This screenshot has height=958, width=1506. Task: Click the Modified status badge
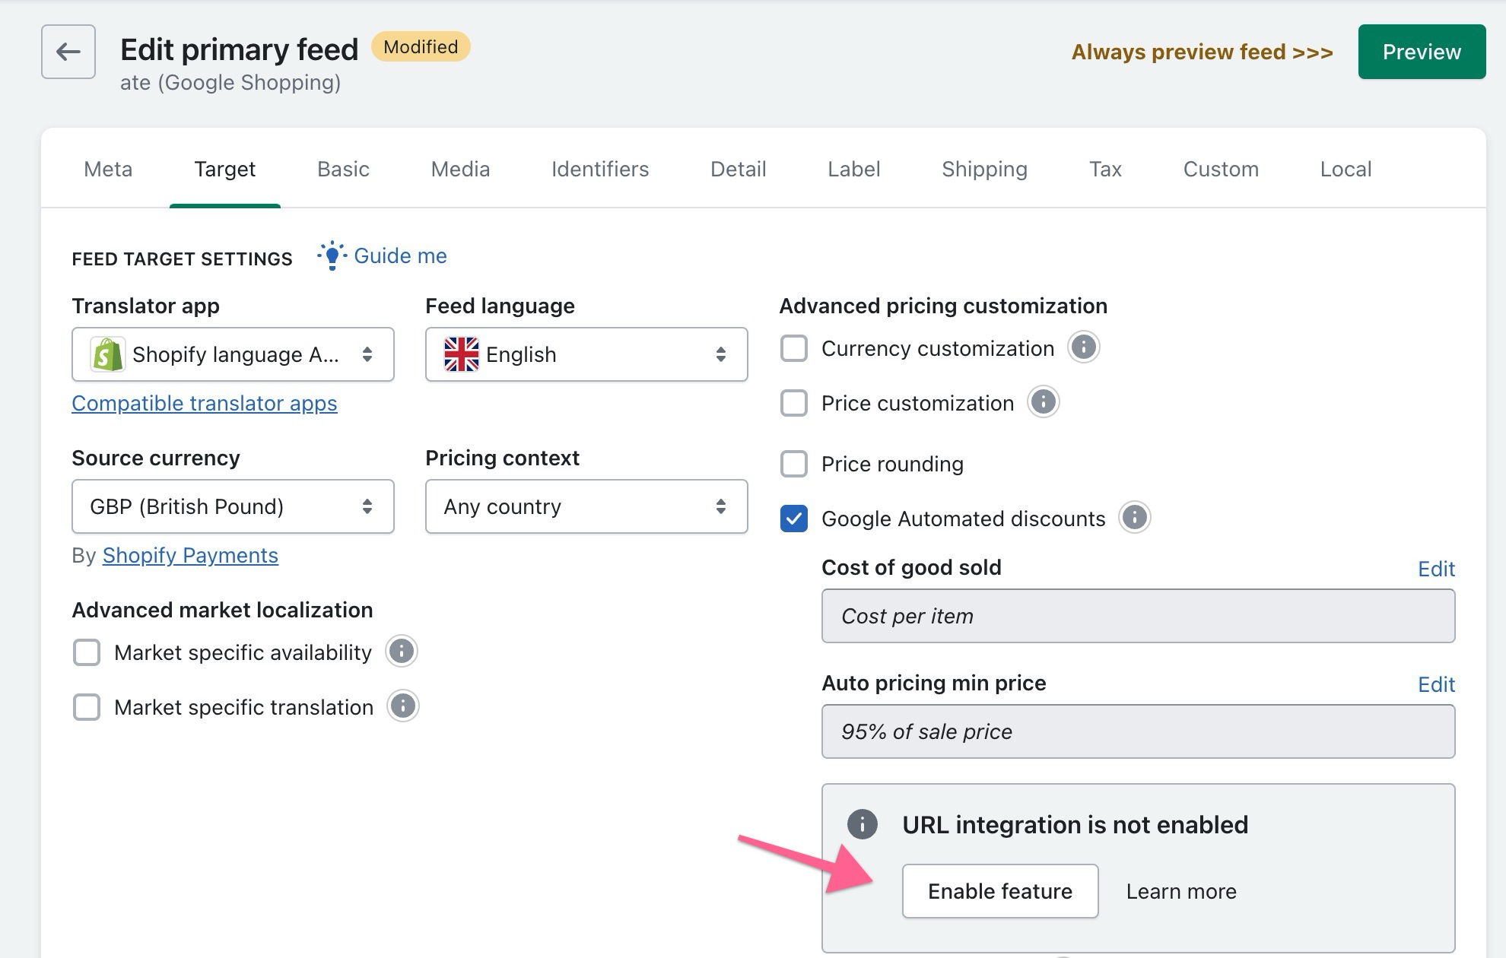point(421,47)
